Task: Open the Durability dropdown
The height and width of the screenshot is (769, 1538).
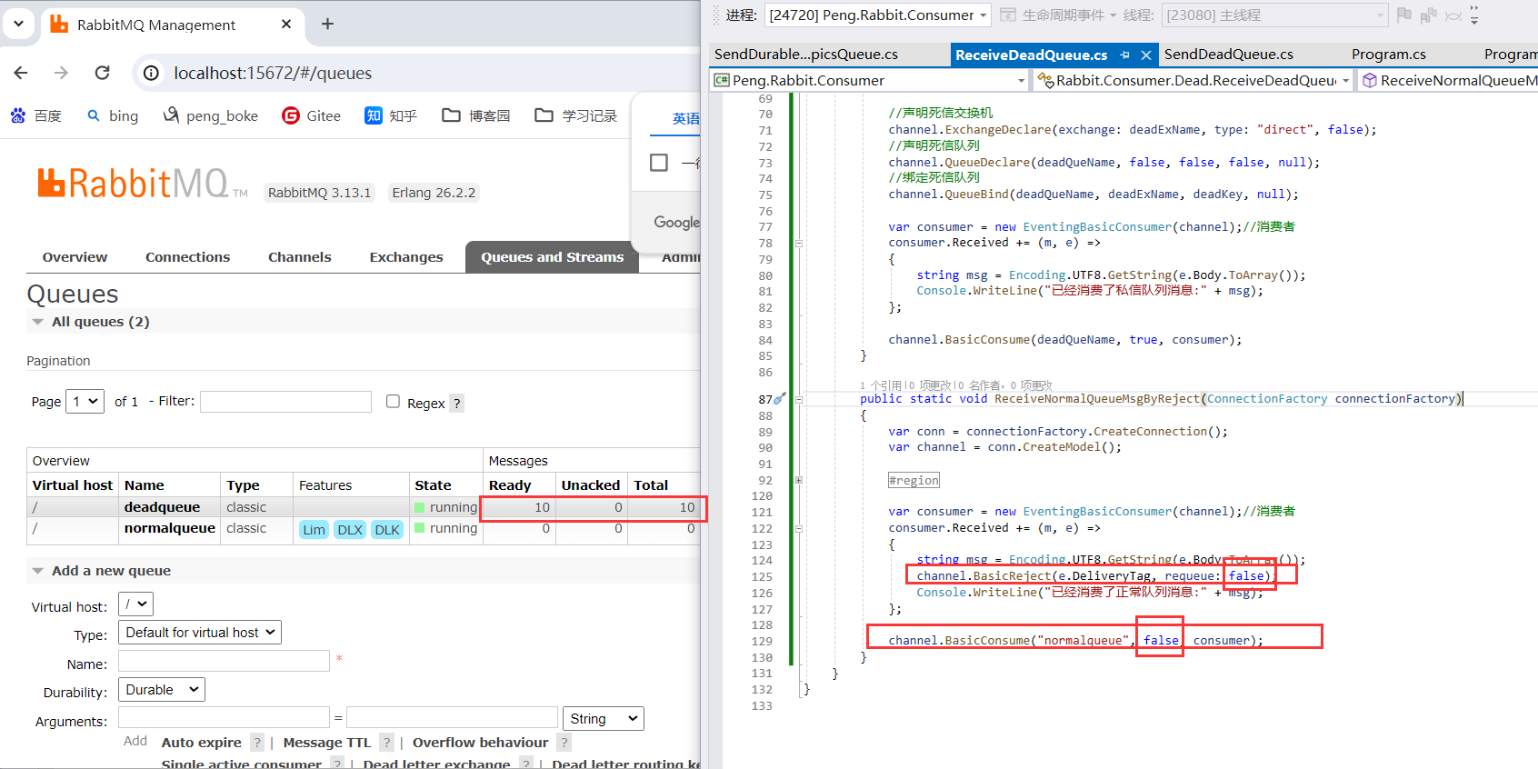Action: point(162,689)
